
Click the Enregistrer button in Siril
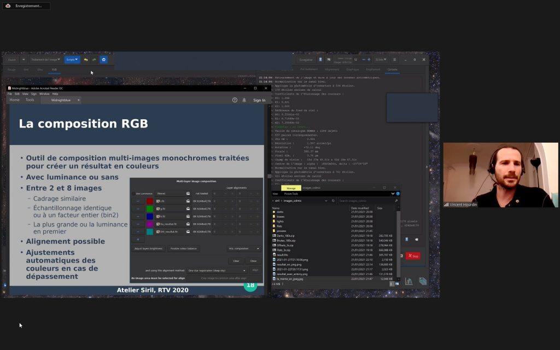point(306,60)
